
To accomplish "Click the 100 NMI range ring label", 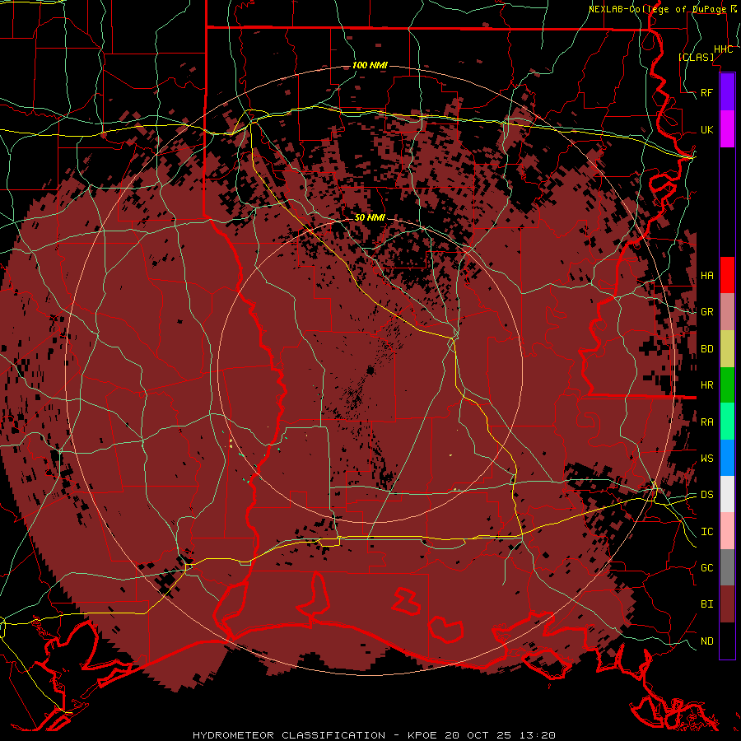I will [x=370, y=65].
